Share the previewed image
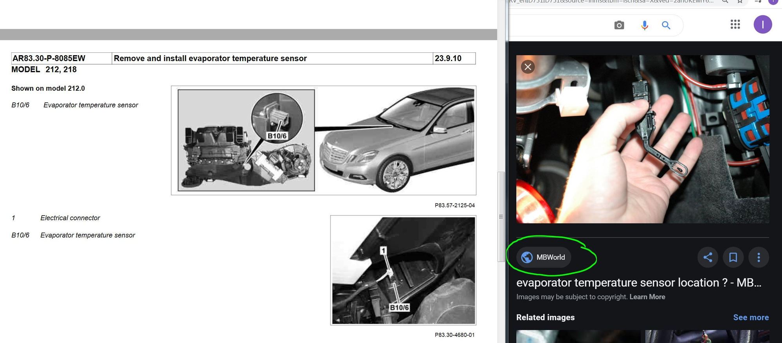The height and width of the screenshot is (343, 782). (x=708, y=257)
